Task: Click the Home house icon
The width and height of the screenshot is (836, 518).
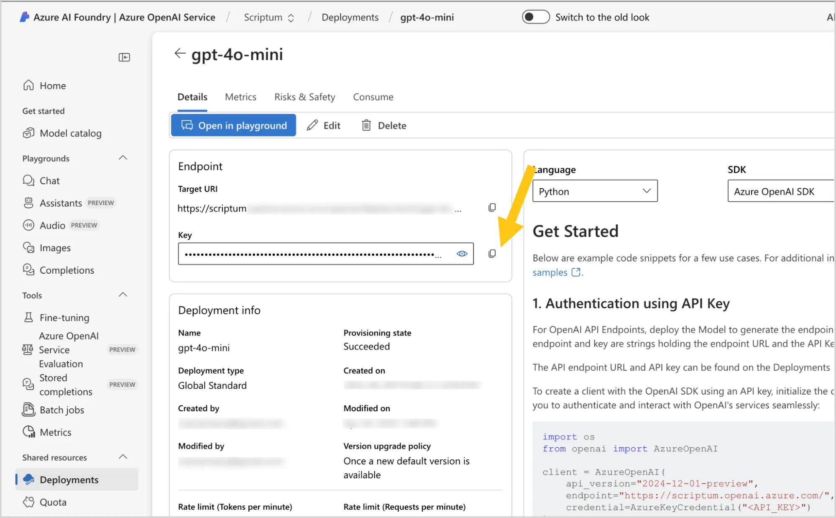Action: click(x=28, y=85)
